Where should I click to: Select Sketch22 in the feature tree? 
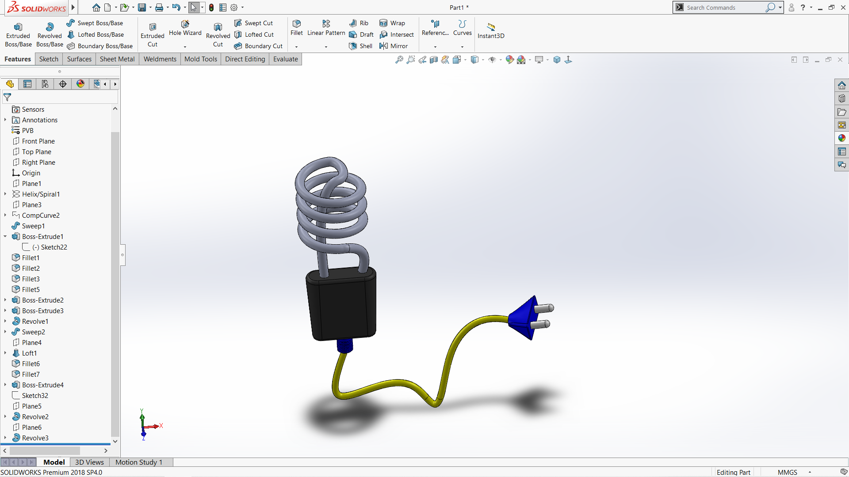tap(54, 247)
